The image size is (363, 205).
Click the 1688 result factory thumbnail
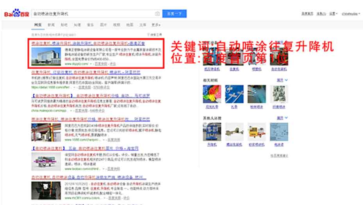(46, 132)
